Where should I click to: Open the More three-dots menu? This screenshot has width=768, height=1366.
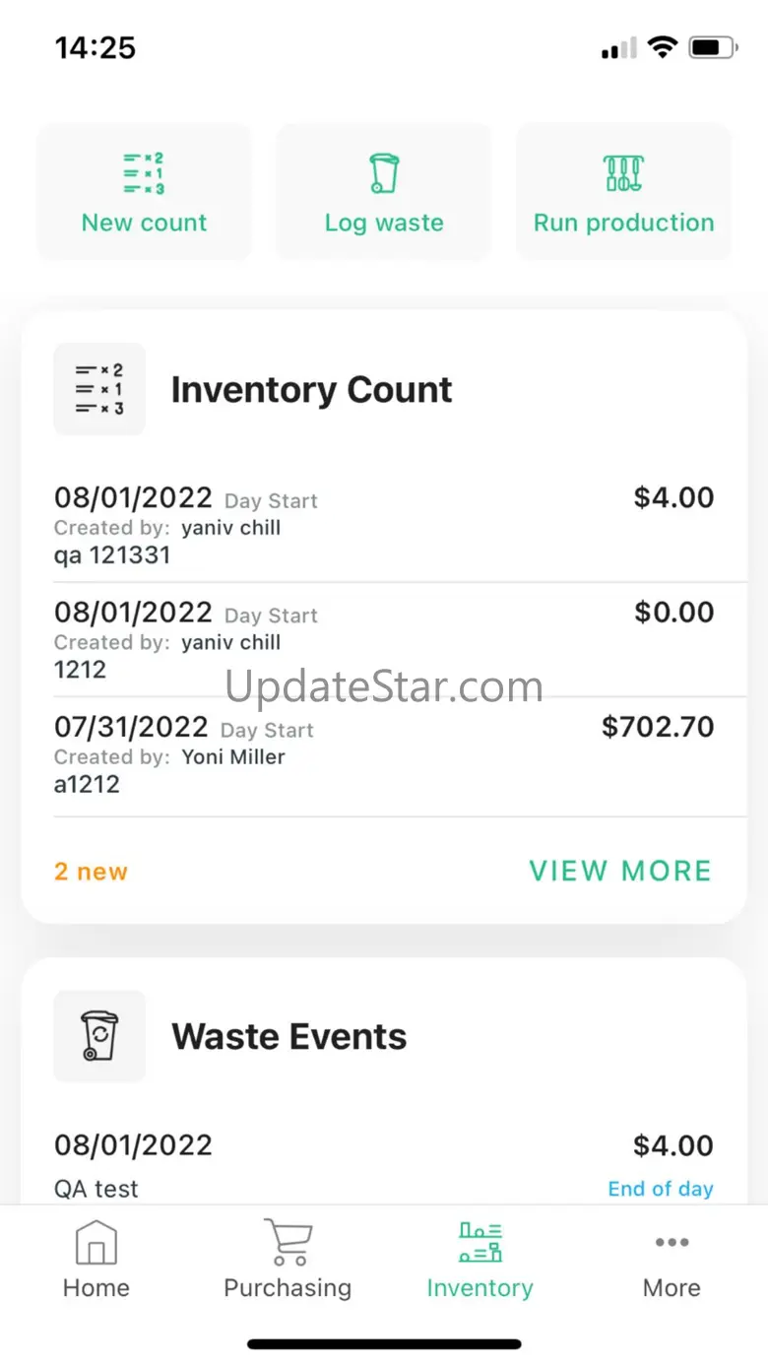tap(672, 1242)
